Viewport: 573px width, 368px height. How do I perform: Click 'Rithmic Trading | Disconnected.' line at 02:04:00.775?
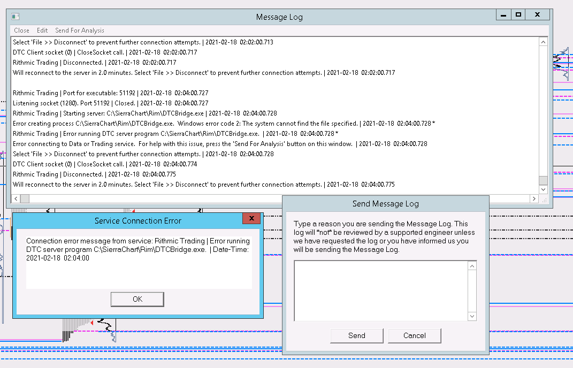(94, 174)
